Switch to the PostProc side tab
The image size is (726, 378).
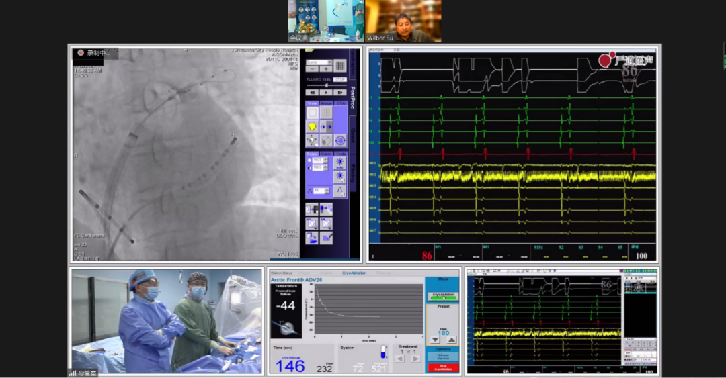(x=353, y=98)
